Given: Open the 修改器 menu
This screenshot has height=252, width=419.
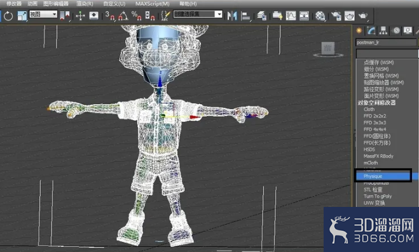Looking at the screenshot, I should point(13,4).
